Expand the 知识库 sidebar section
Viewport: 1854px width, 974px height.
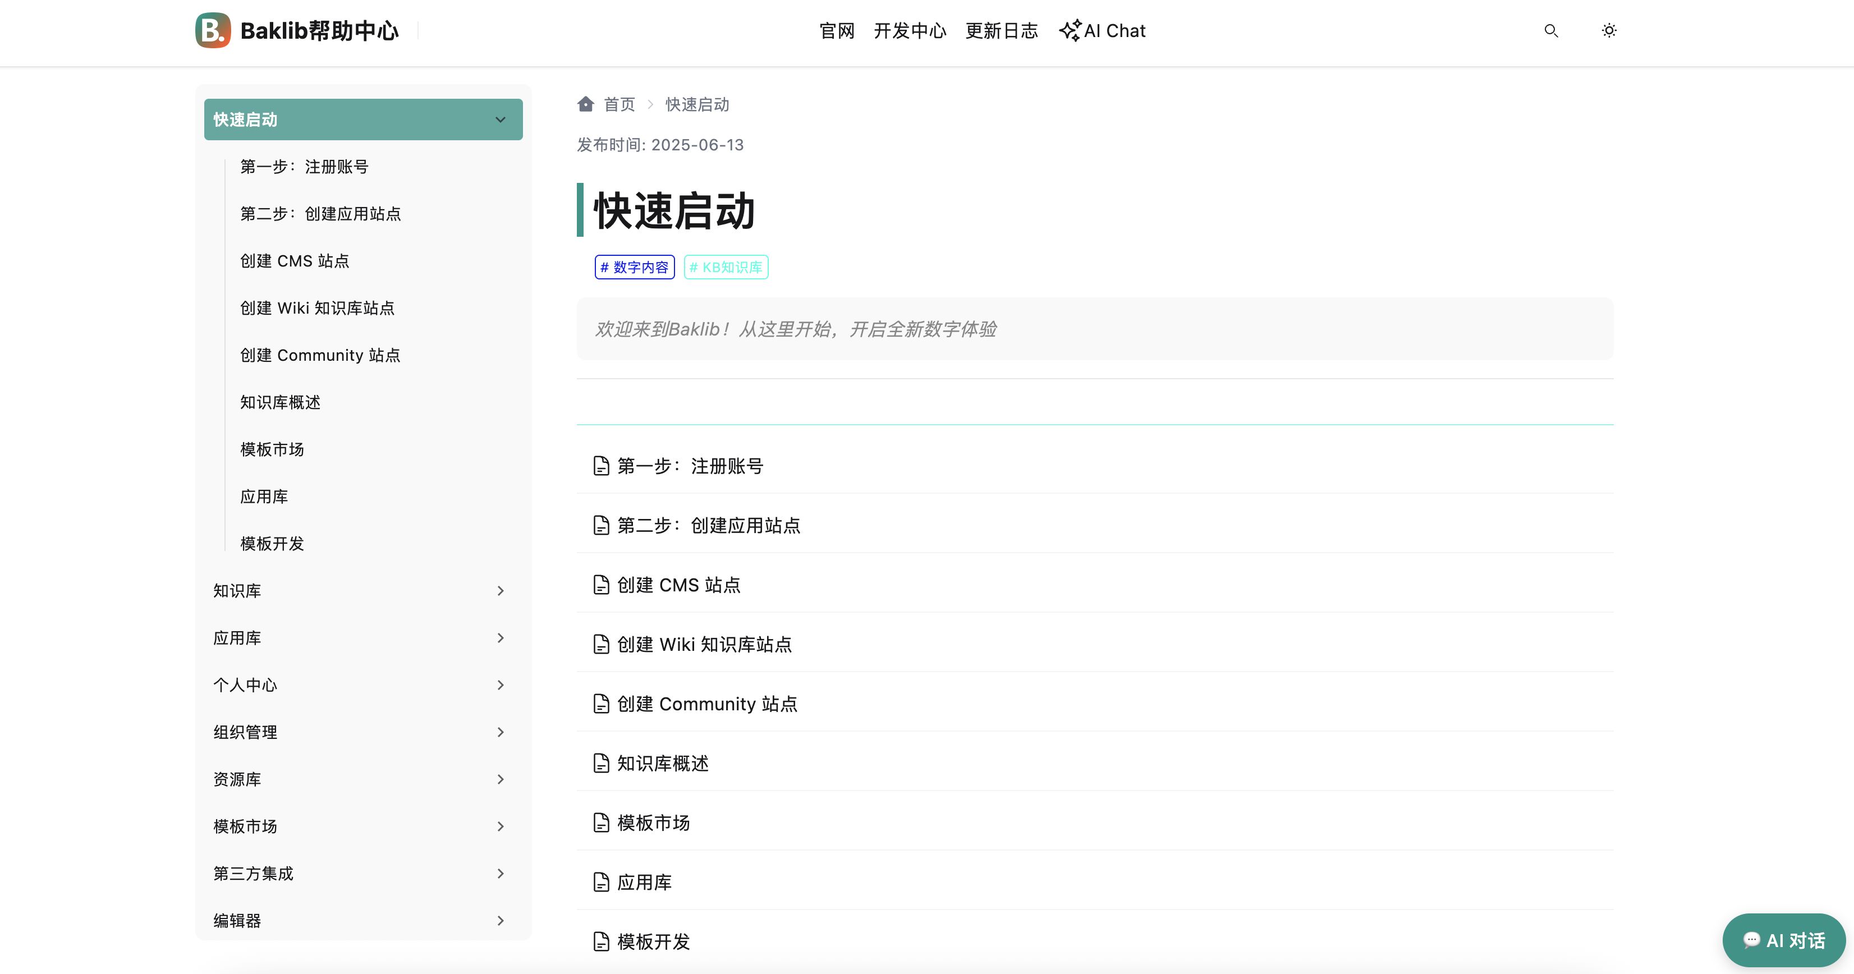[500, 591]
